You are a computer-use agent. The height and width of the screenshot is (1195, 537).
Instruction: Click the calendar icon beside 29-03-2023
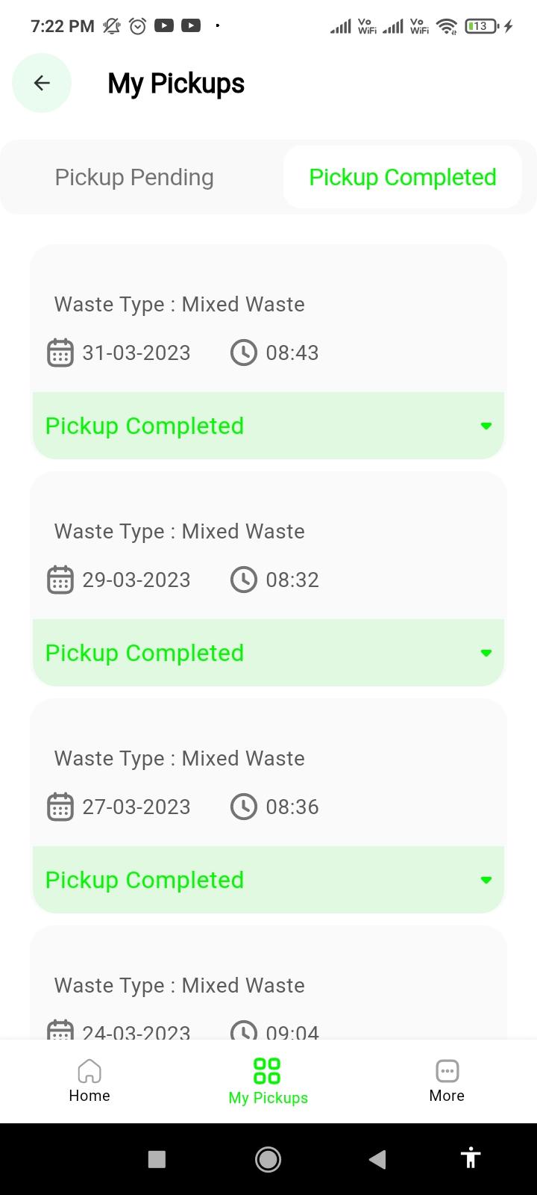click(x=60, y=580)
